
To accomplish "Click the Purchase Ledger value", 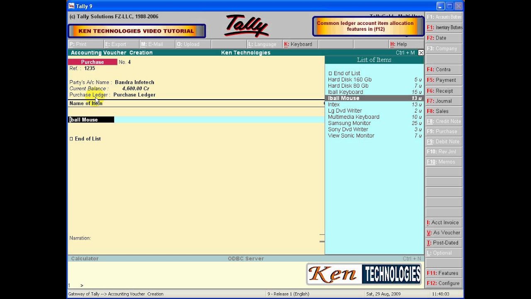I will (x=134, y=95).
